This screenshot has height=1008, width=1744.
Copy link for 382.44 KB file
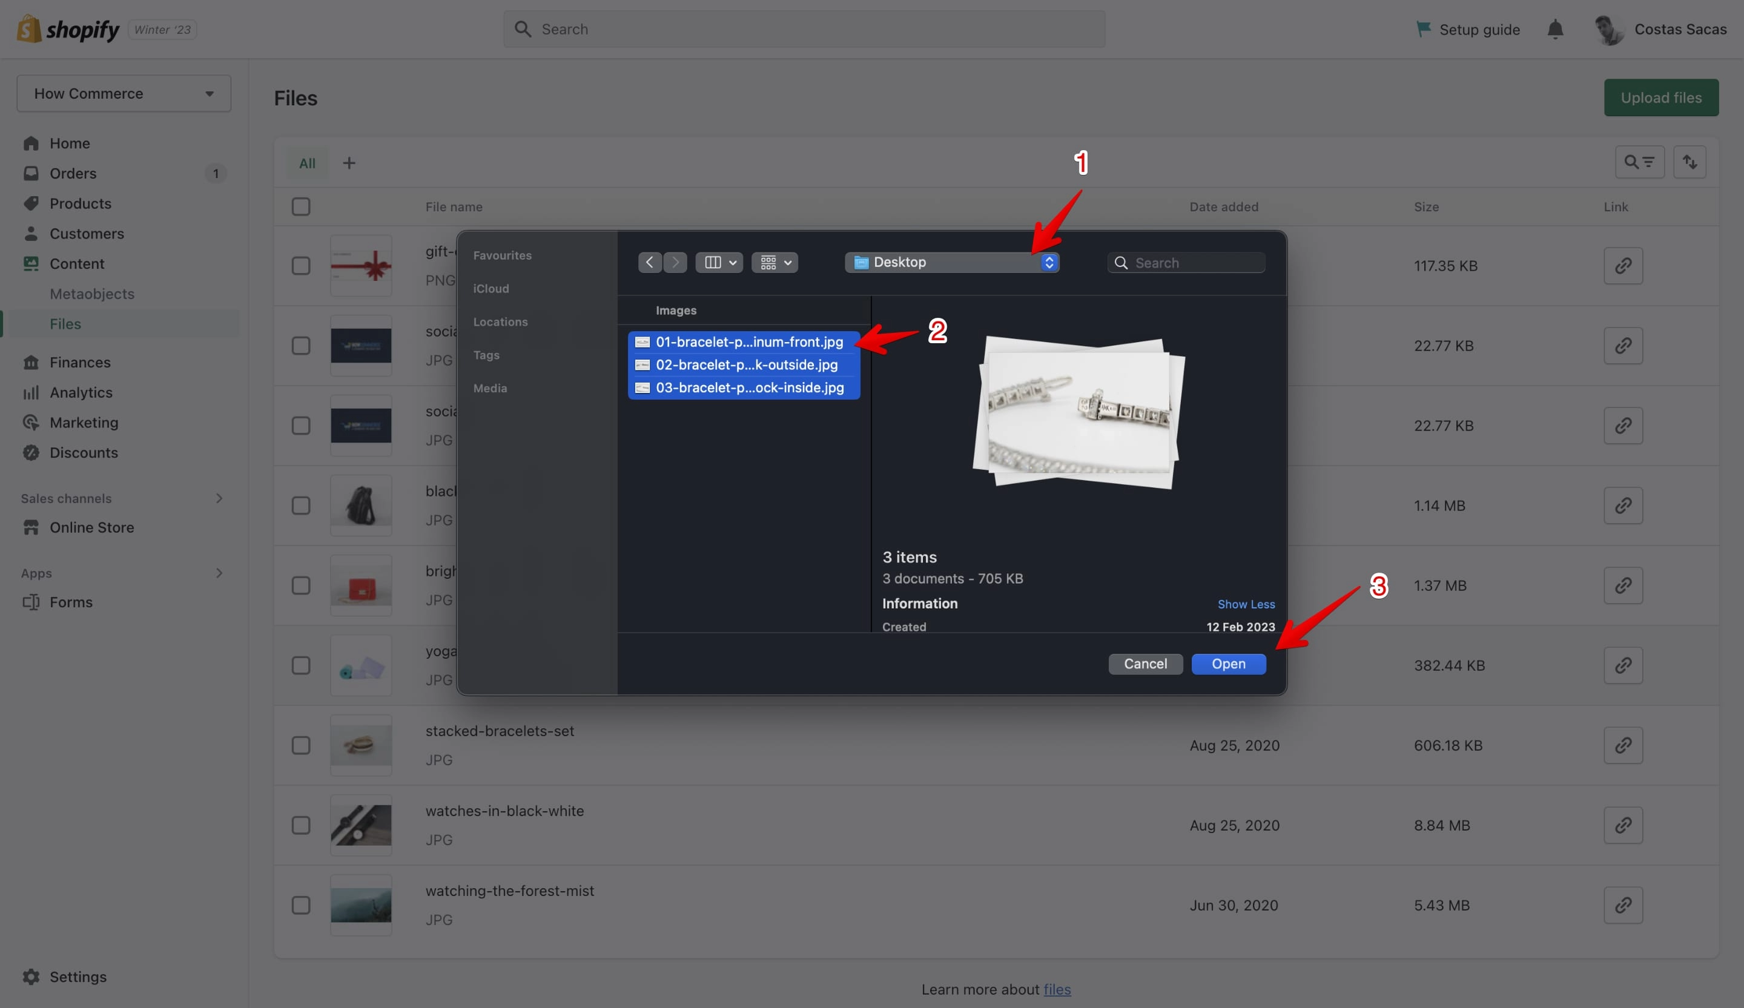[1623, 665]
